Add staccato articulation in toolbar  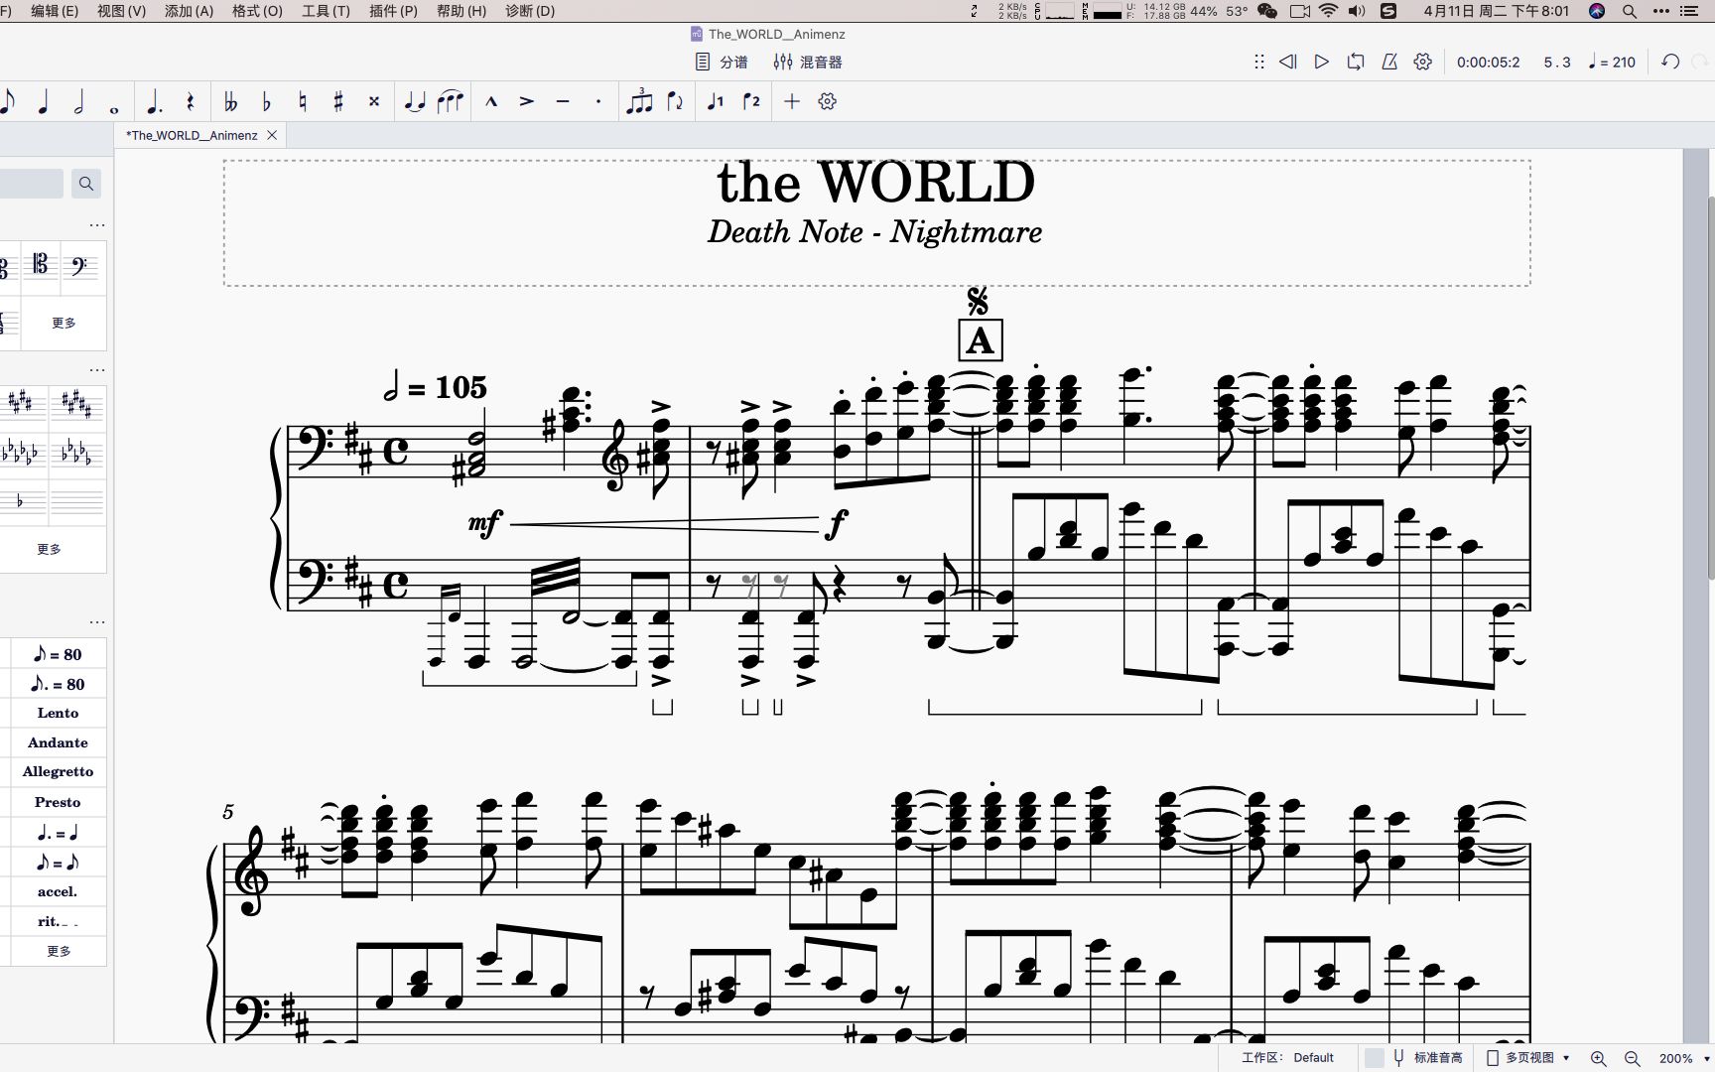coord(598,101)
